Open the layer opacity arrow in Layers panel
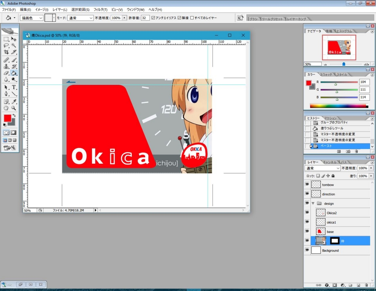 (371, 168)
